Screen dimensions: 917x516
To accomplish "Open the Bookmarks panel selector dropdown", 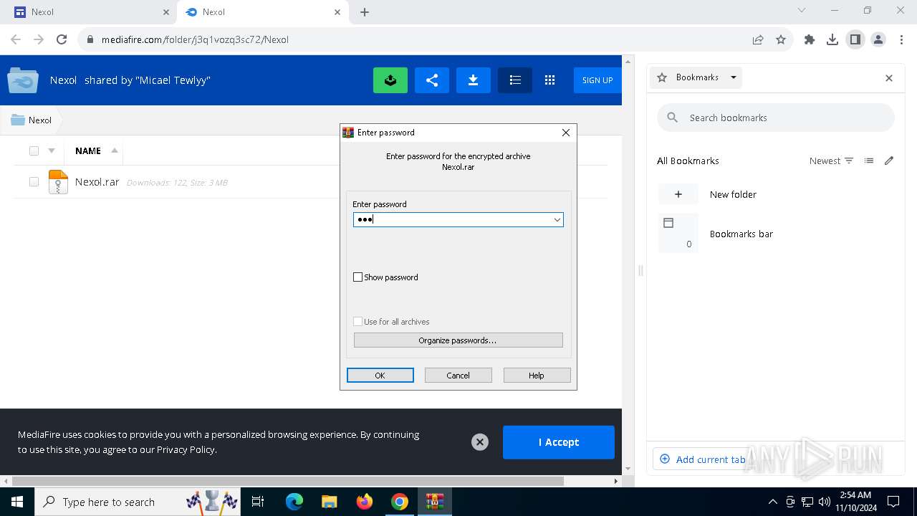I will [x=733, y=77].
